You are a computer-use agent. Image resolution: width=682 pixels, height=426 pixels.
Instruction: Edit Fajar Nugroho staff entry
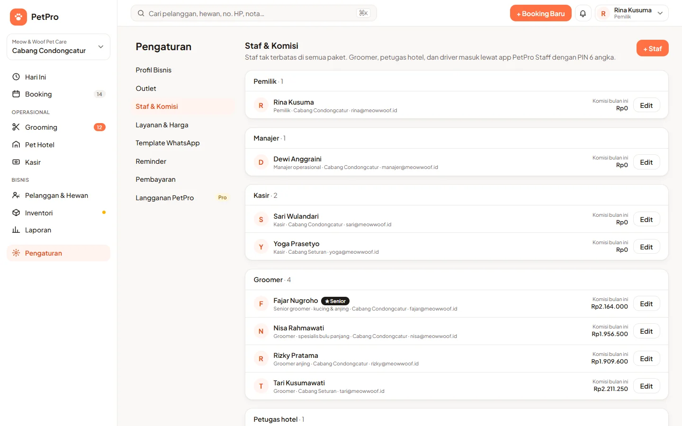[646, 304]
